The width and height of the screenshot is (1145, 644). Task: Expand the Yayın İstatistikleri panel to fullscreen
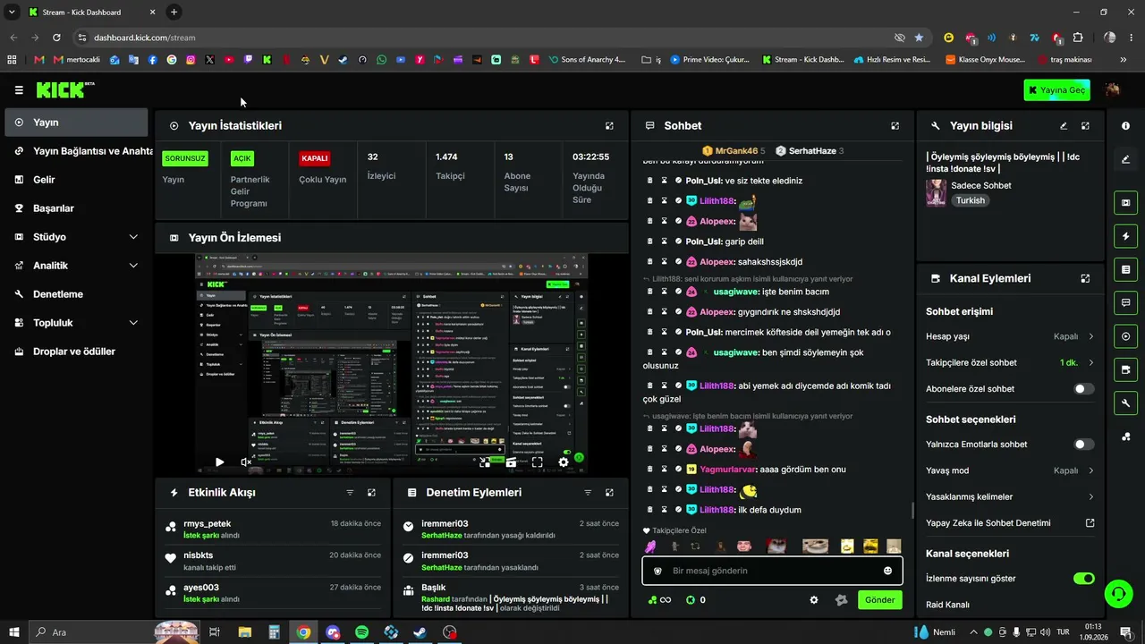[x=609, y=126]
